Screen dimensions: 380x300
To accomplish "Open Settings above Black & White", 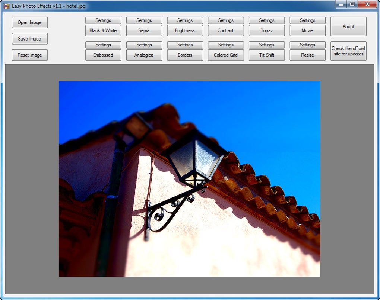I will [103, 20].
